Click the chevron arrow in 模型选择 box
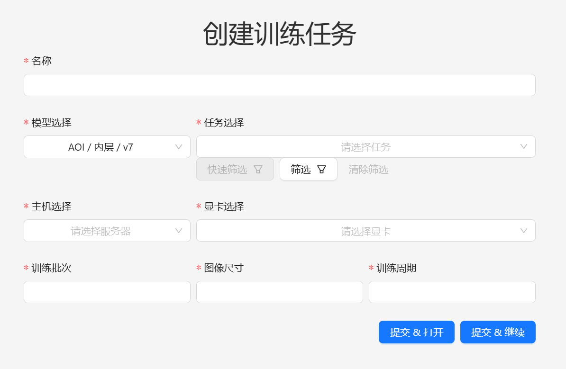This screenshot has height=369, width=566. [179, 147]
